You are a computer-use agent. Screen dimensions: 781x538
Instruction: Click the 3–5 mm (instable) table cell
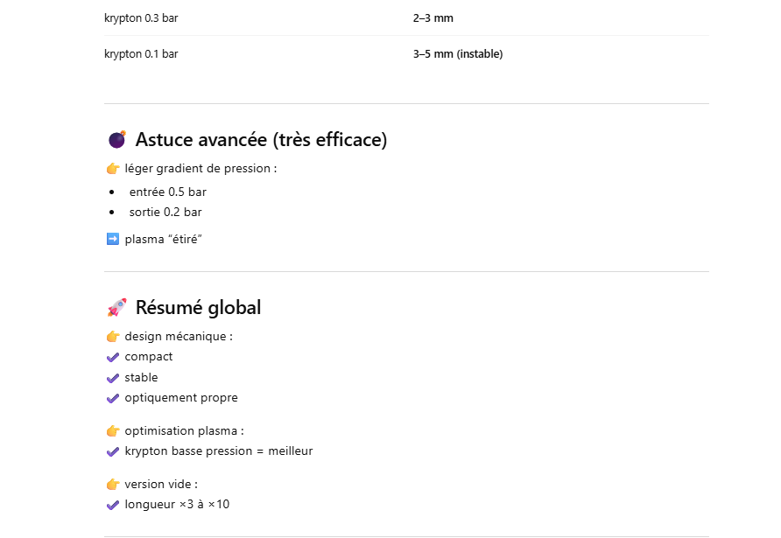pos(458,54)
